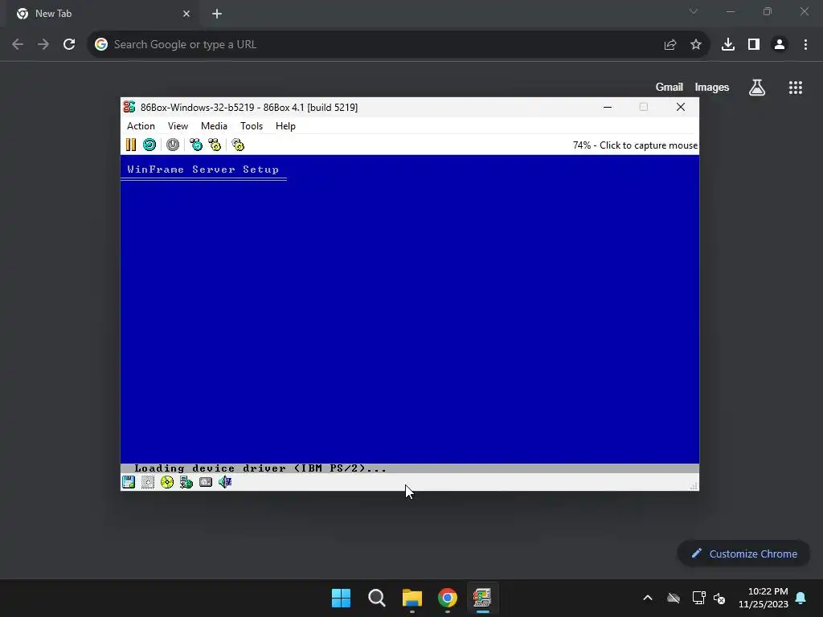
Task: Minimize the 86Box window
Action: click(608, 107)
